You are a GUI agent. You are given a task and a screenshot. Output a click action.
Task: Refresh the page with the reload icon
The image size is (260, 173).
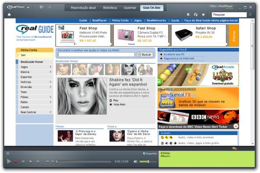pos(196,15)
